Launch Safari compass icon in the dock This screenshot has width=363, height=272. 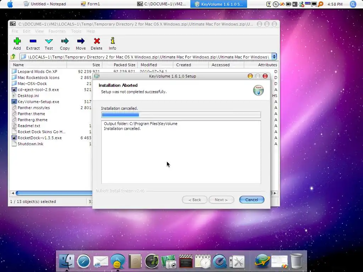(84, 261)
